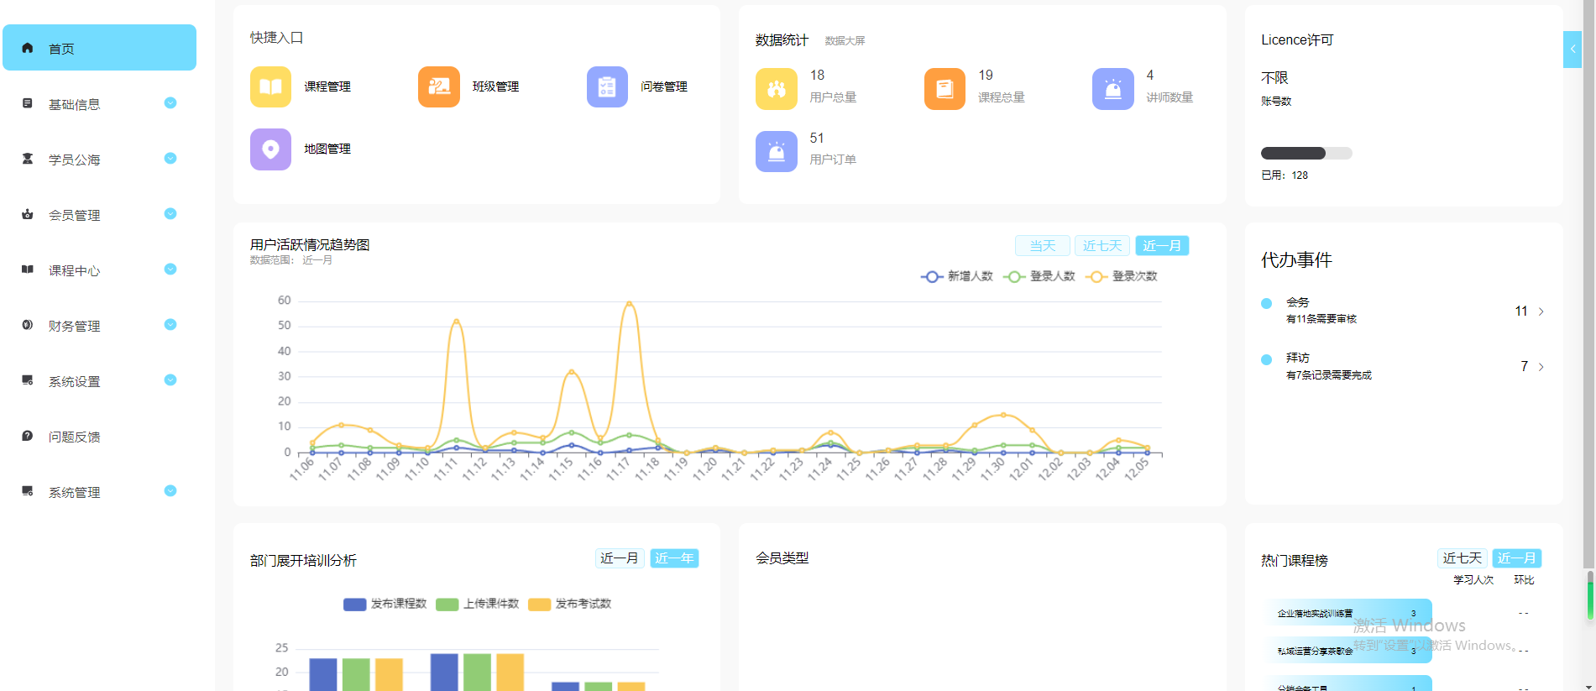
Task: Open 班级管理 shortcut label
Action: [x=495, y=86]
